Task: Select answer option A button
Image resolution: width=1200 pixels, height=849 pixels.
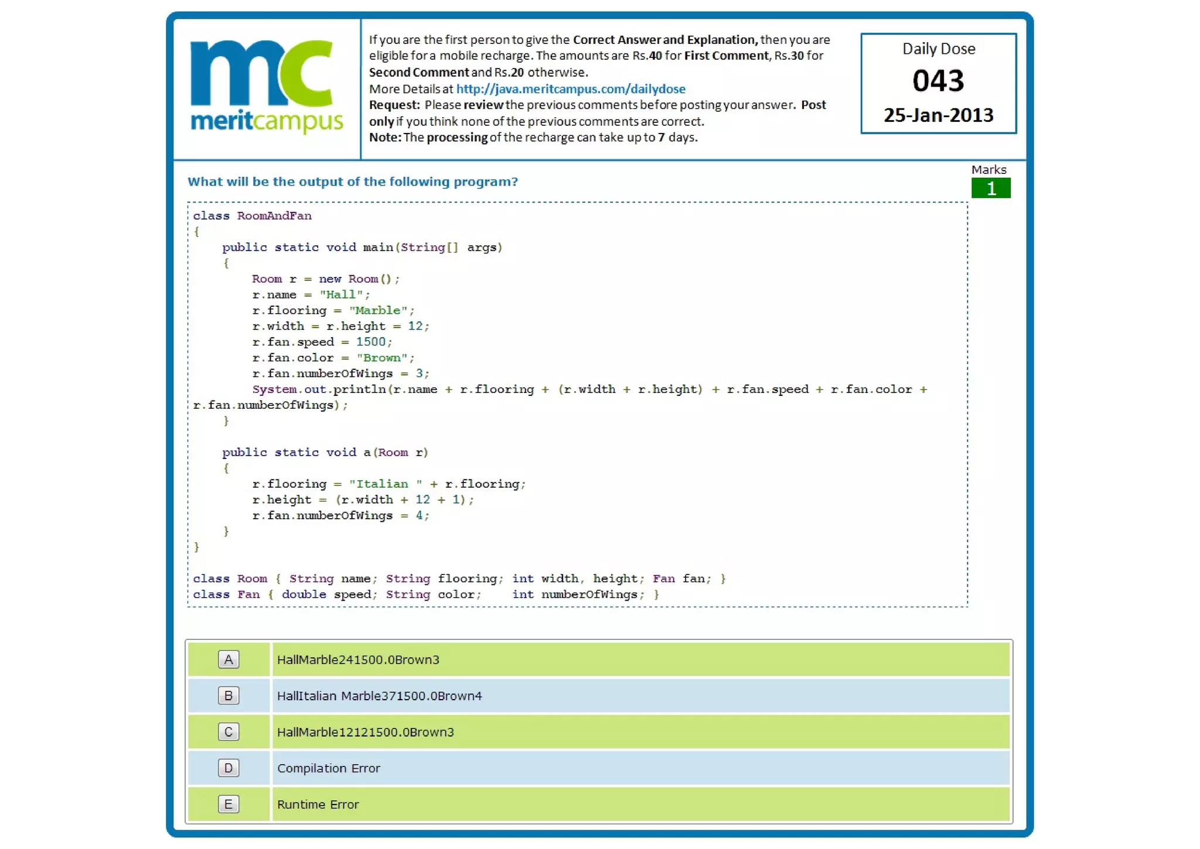Action: tap(229, 659)
